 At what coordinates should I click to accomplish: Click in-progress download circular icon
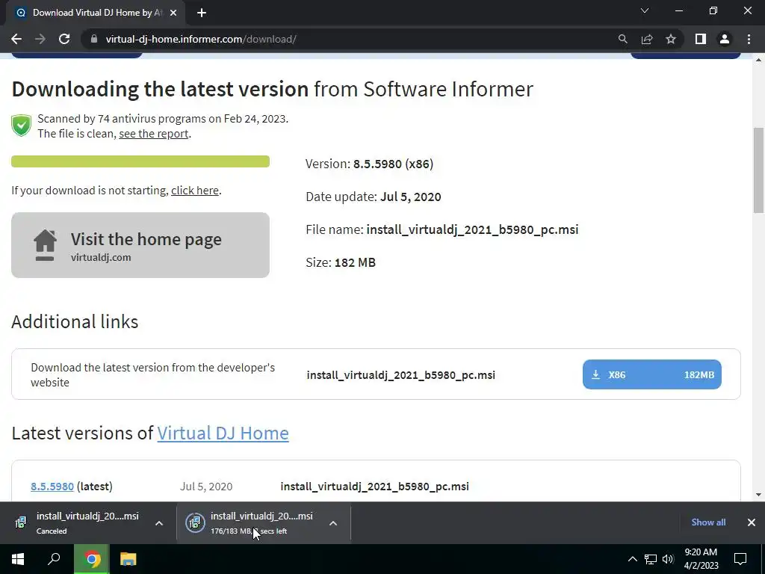point(195,522)
